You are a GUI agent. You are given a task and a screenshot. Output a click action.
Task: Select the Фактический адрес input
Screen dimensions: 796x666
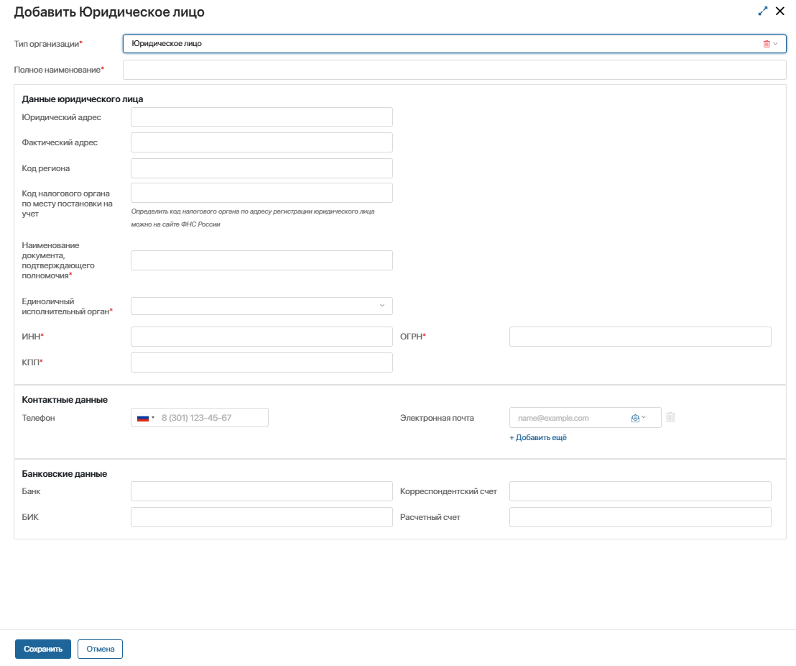(262, 142)
